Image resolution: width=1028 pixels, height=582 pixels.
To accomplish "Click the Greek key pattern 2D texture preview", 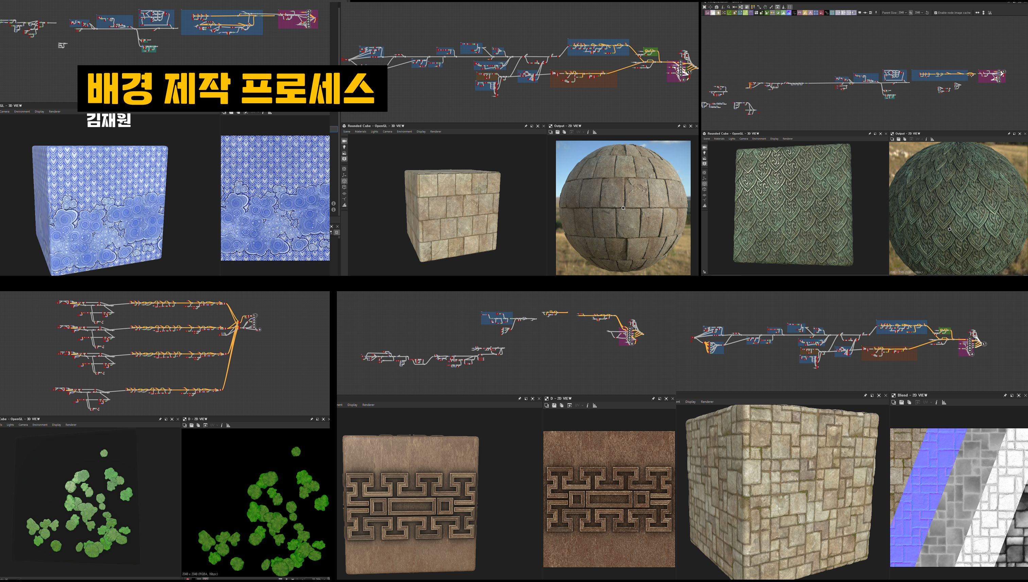I will click(609, 498).
